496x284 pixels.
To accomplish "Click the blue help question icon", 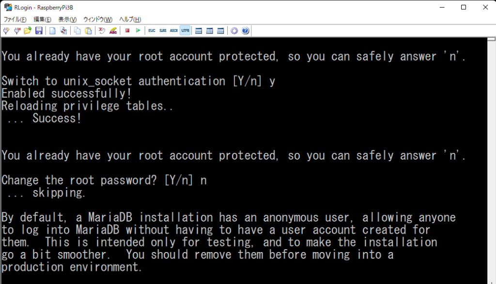I will click(x=246, y=30).
